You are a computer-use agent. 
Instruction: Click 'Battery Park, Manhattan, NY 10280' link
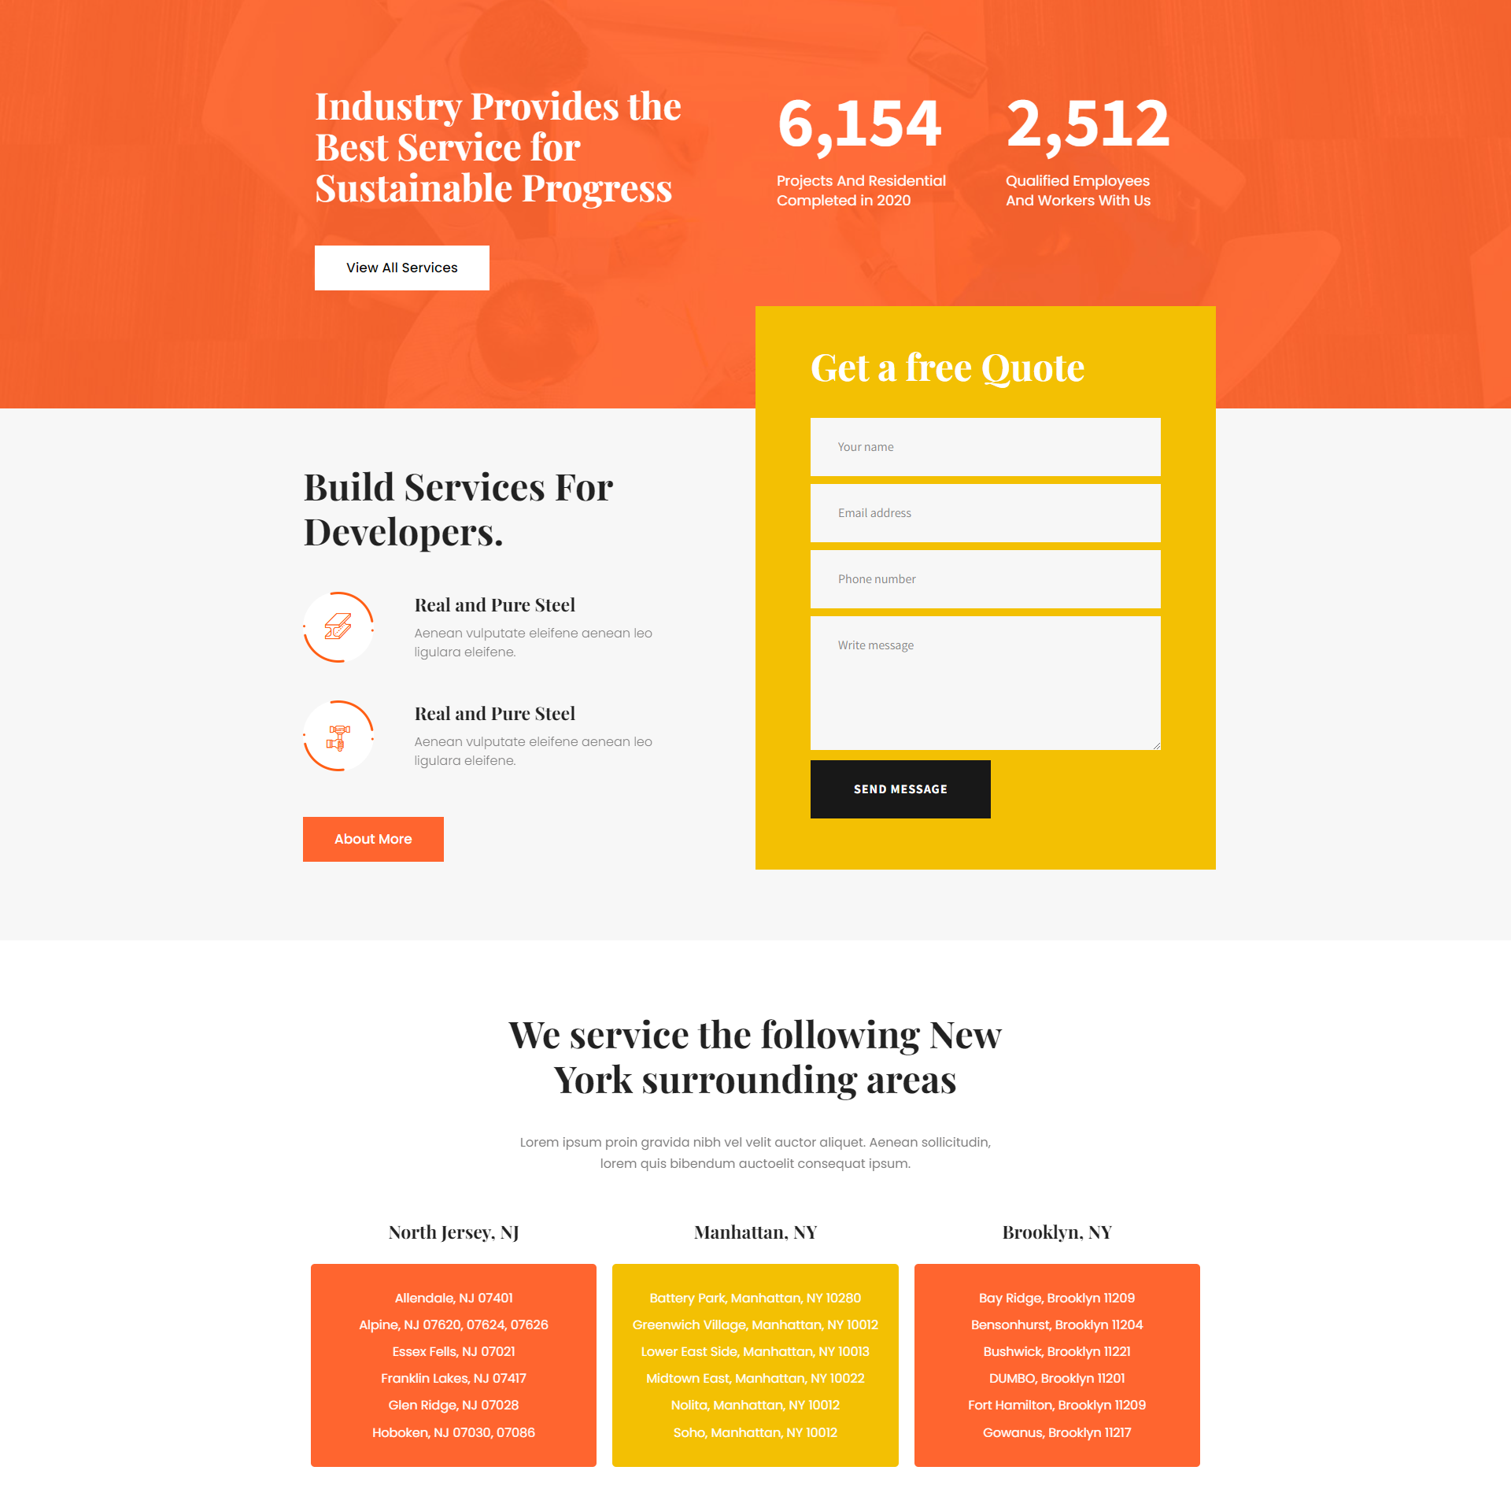click(754, 1298)
